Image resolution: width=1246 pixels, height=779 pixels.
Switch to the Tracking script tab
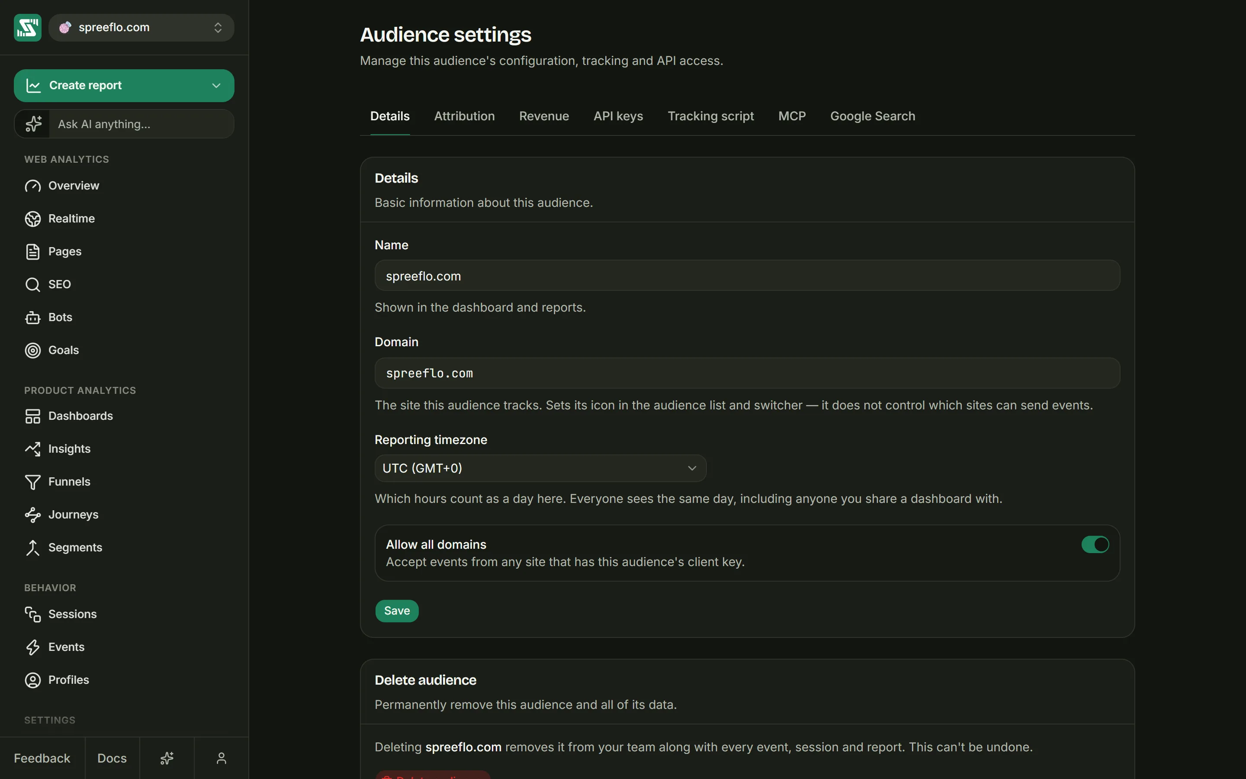pos(710,116)
